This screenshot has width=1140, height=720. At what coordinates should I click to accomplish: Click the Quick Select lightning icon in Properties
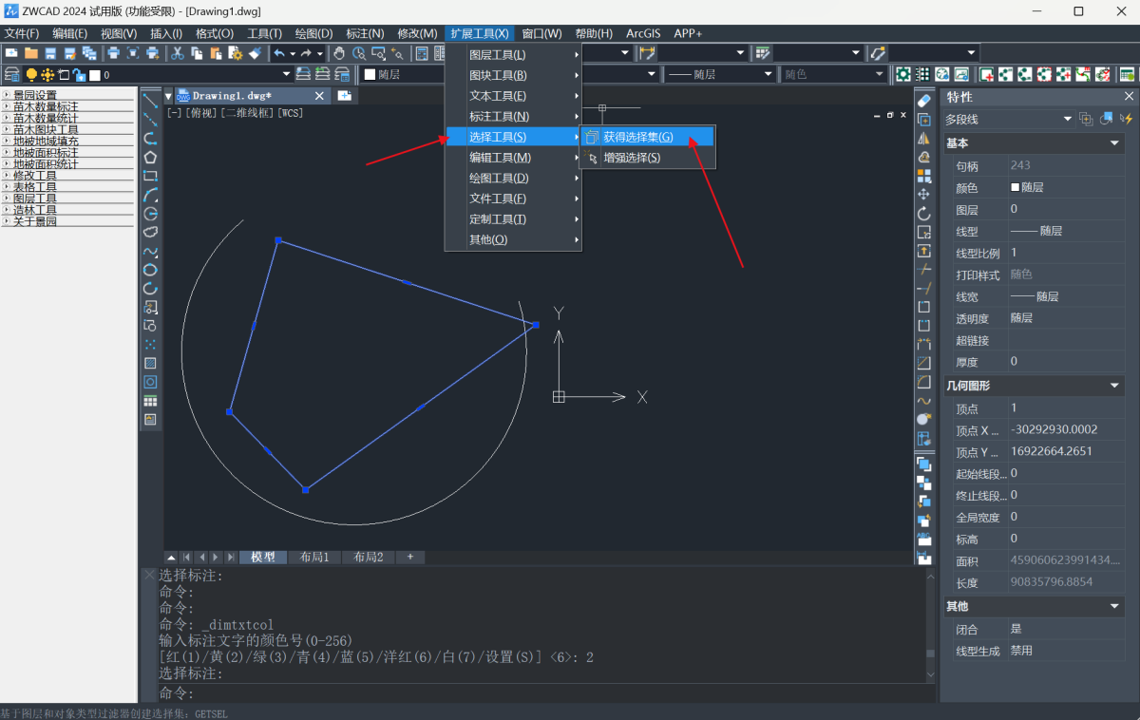(x=1127, y=119)
